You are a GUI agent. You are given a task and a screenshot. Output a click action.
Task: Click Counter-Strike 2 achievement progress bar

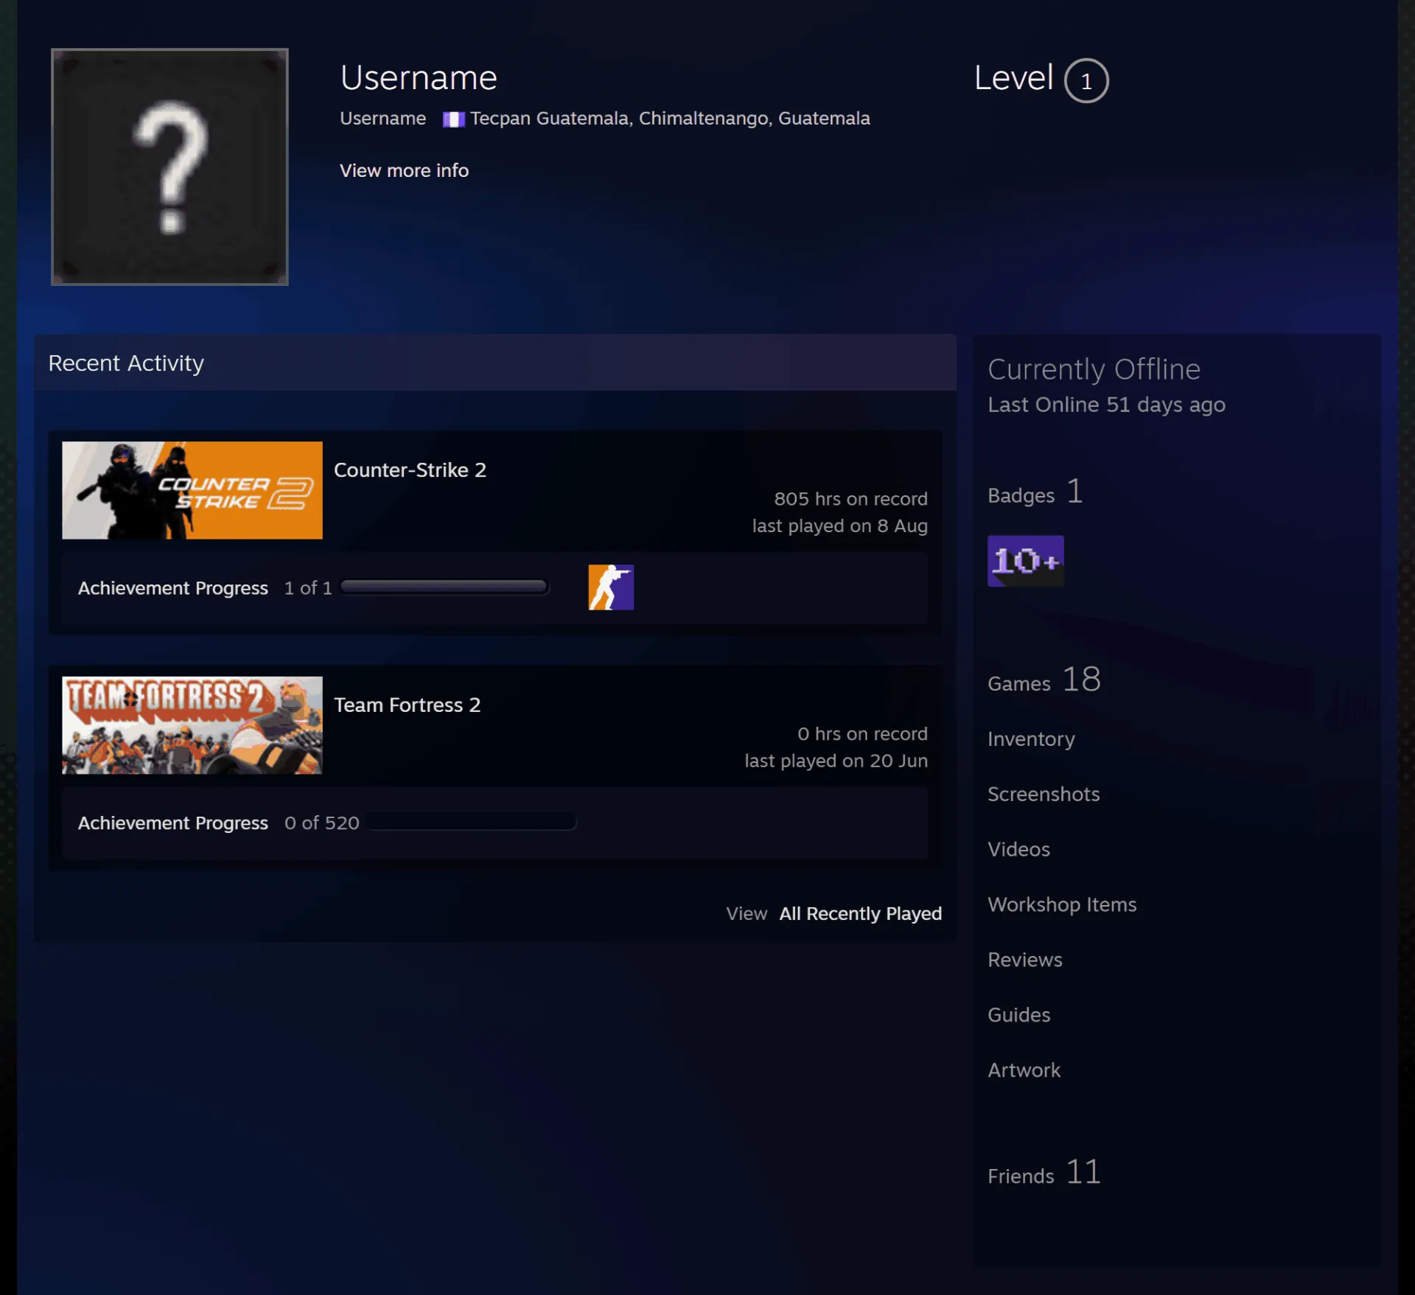444,587
